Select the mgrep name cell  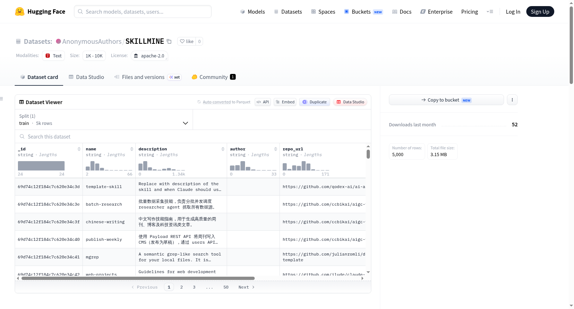pos(109,257)
